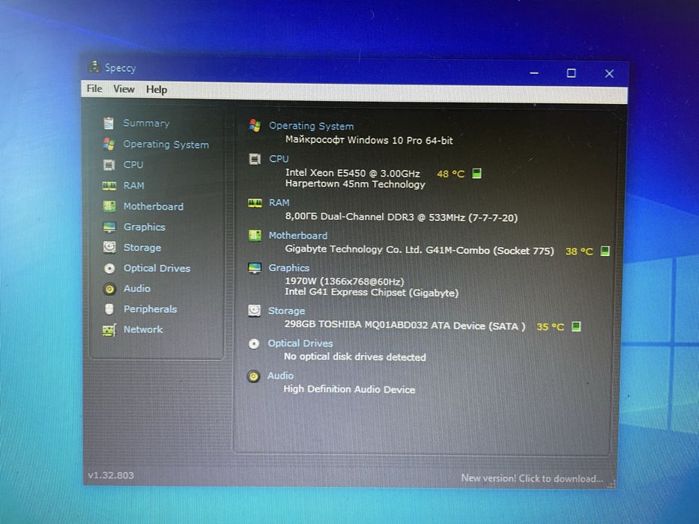Open the File menu
This screenshot has height=524, width=699.
tap(94, 88)
